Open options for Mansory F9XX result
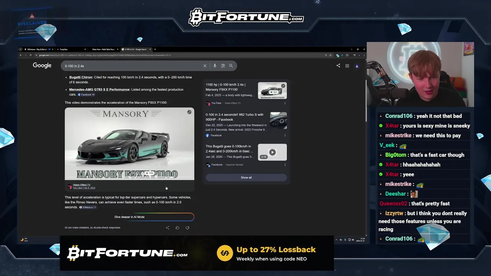 [x=285, y=103]
